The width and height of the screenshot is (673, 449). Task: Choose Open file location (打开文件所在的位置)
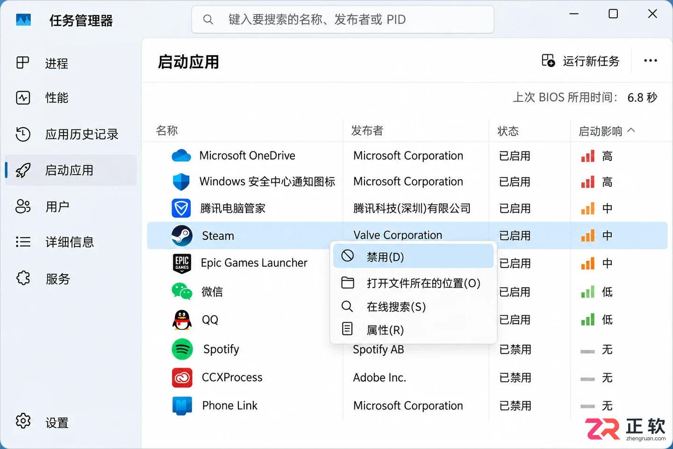(x=413, y=283)
